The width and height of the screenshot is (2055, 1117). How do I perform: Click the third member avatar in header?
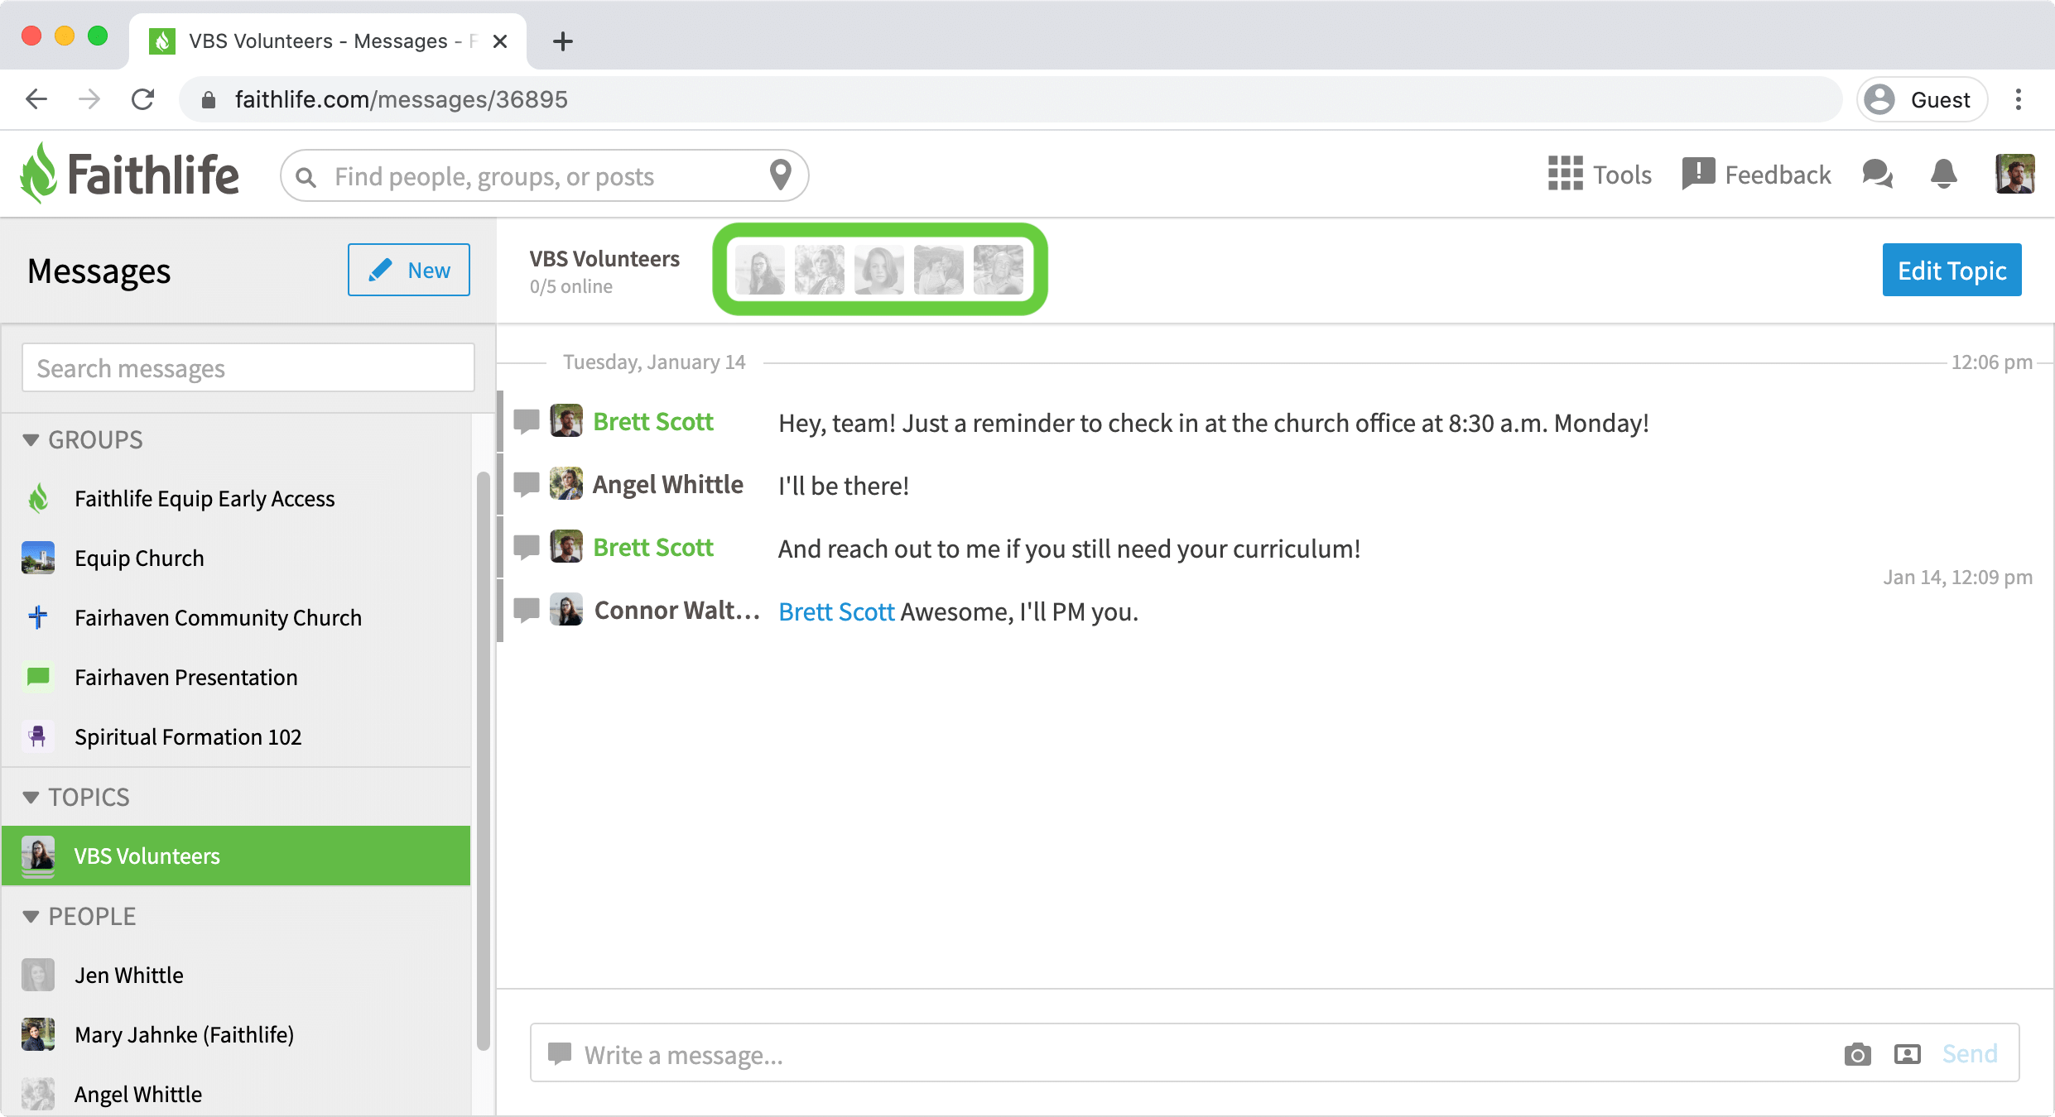click(x=879, y=270)
